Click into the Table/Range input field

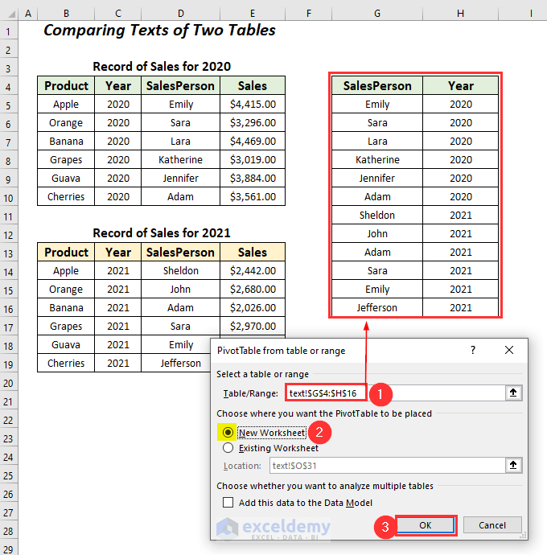[395, 393]
